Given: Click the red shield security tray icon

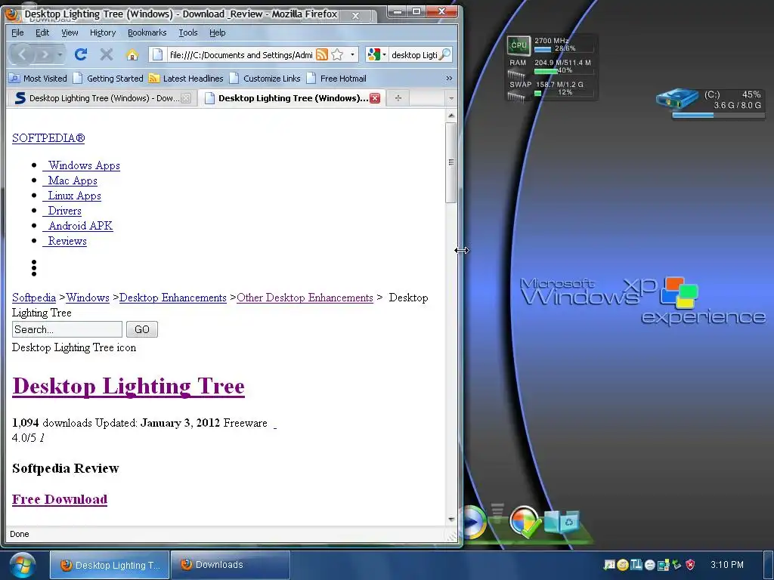Looking at the screenshot, I should [x=690, y=565].
